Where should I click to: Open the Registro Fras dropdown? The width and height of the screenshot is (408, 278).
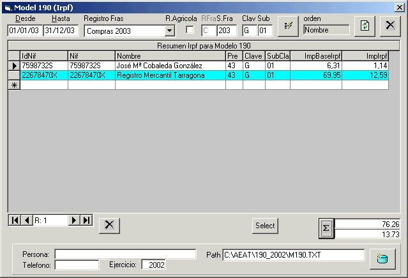point(169,31)
